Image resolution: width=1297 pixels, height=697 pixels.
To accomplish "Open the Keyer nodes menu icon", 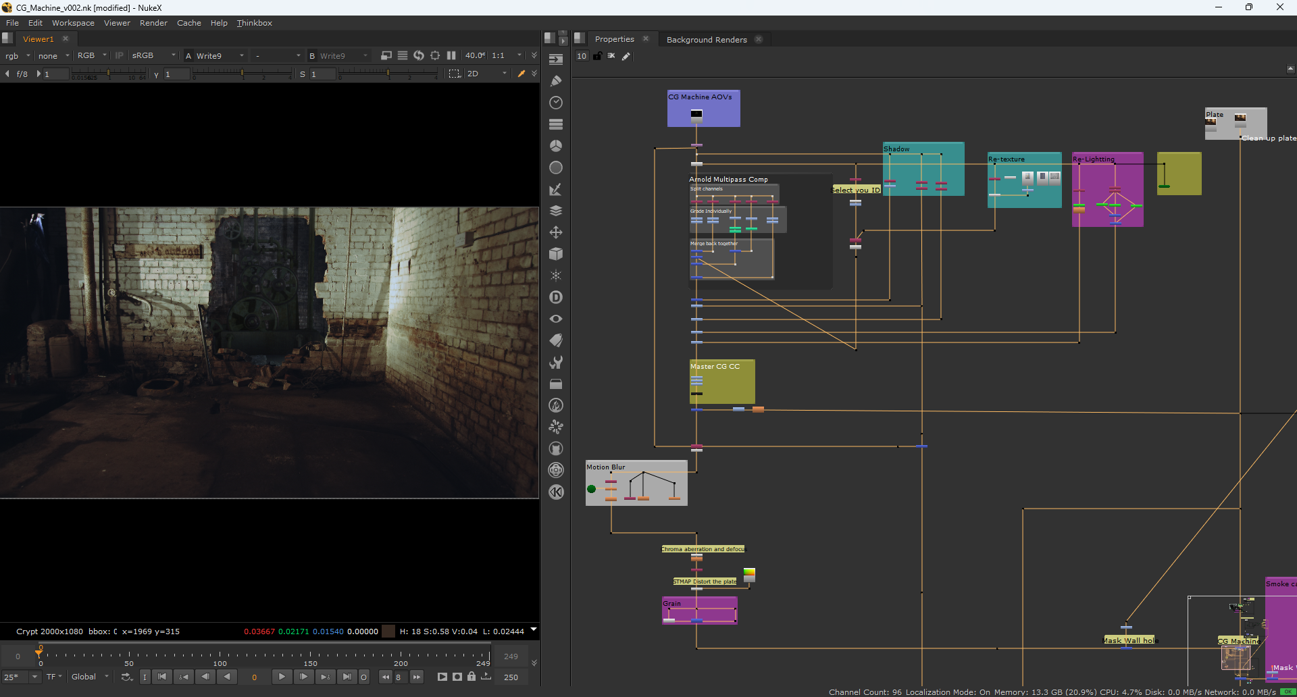I will tap(556, 190).
